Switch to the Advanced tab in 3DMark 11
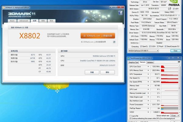This screenshot has height=122, width=183. (23, 21)
